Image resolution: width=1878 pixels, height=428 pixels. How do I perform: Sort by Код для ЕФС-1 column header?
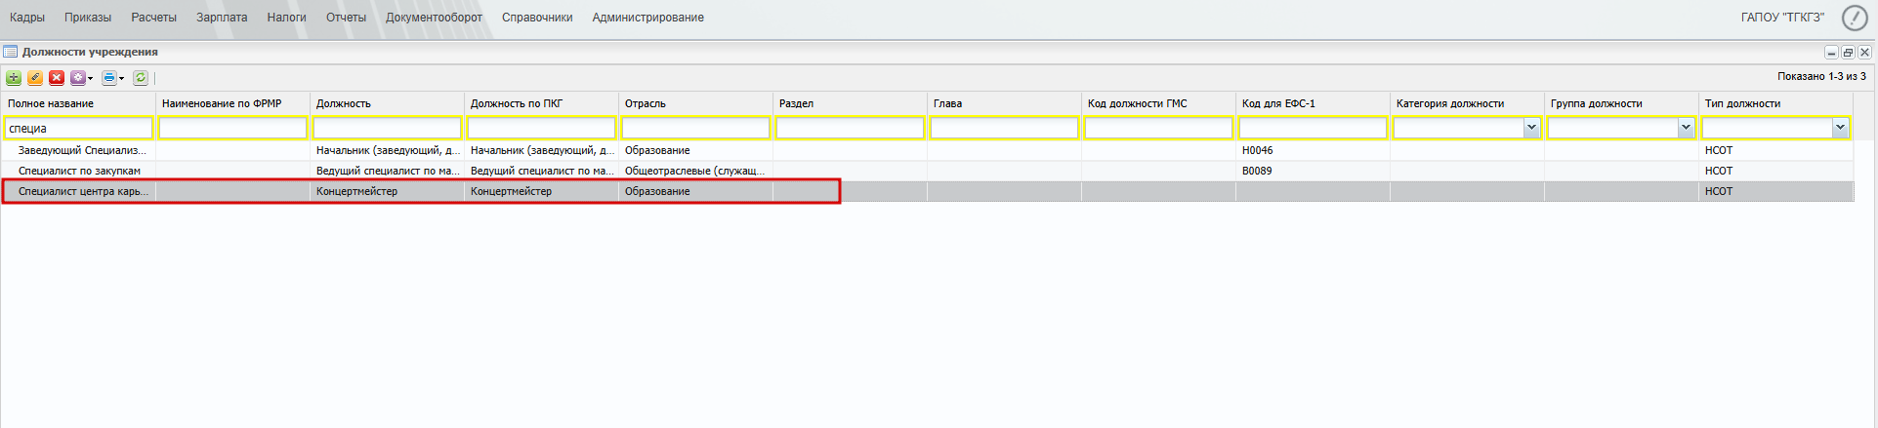coord(1313,103)
